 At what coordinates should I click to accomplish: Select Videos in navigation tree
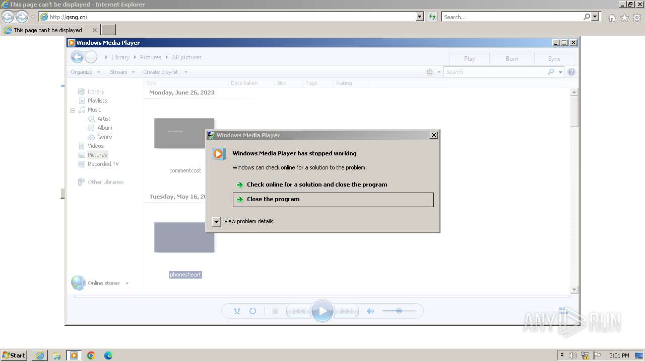point(95,146)
